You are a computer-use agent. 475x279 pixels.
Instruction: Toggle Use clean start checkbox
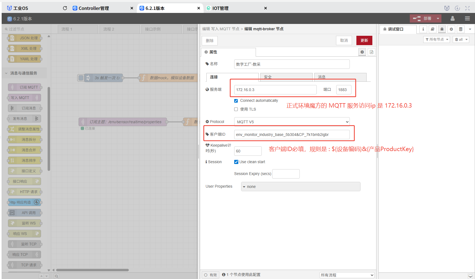236,162
